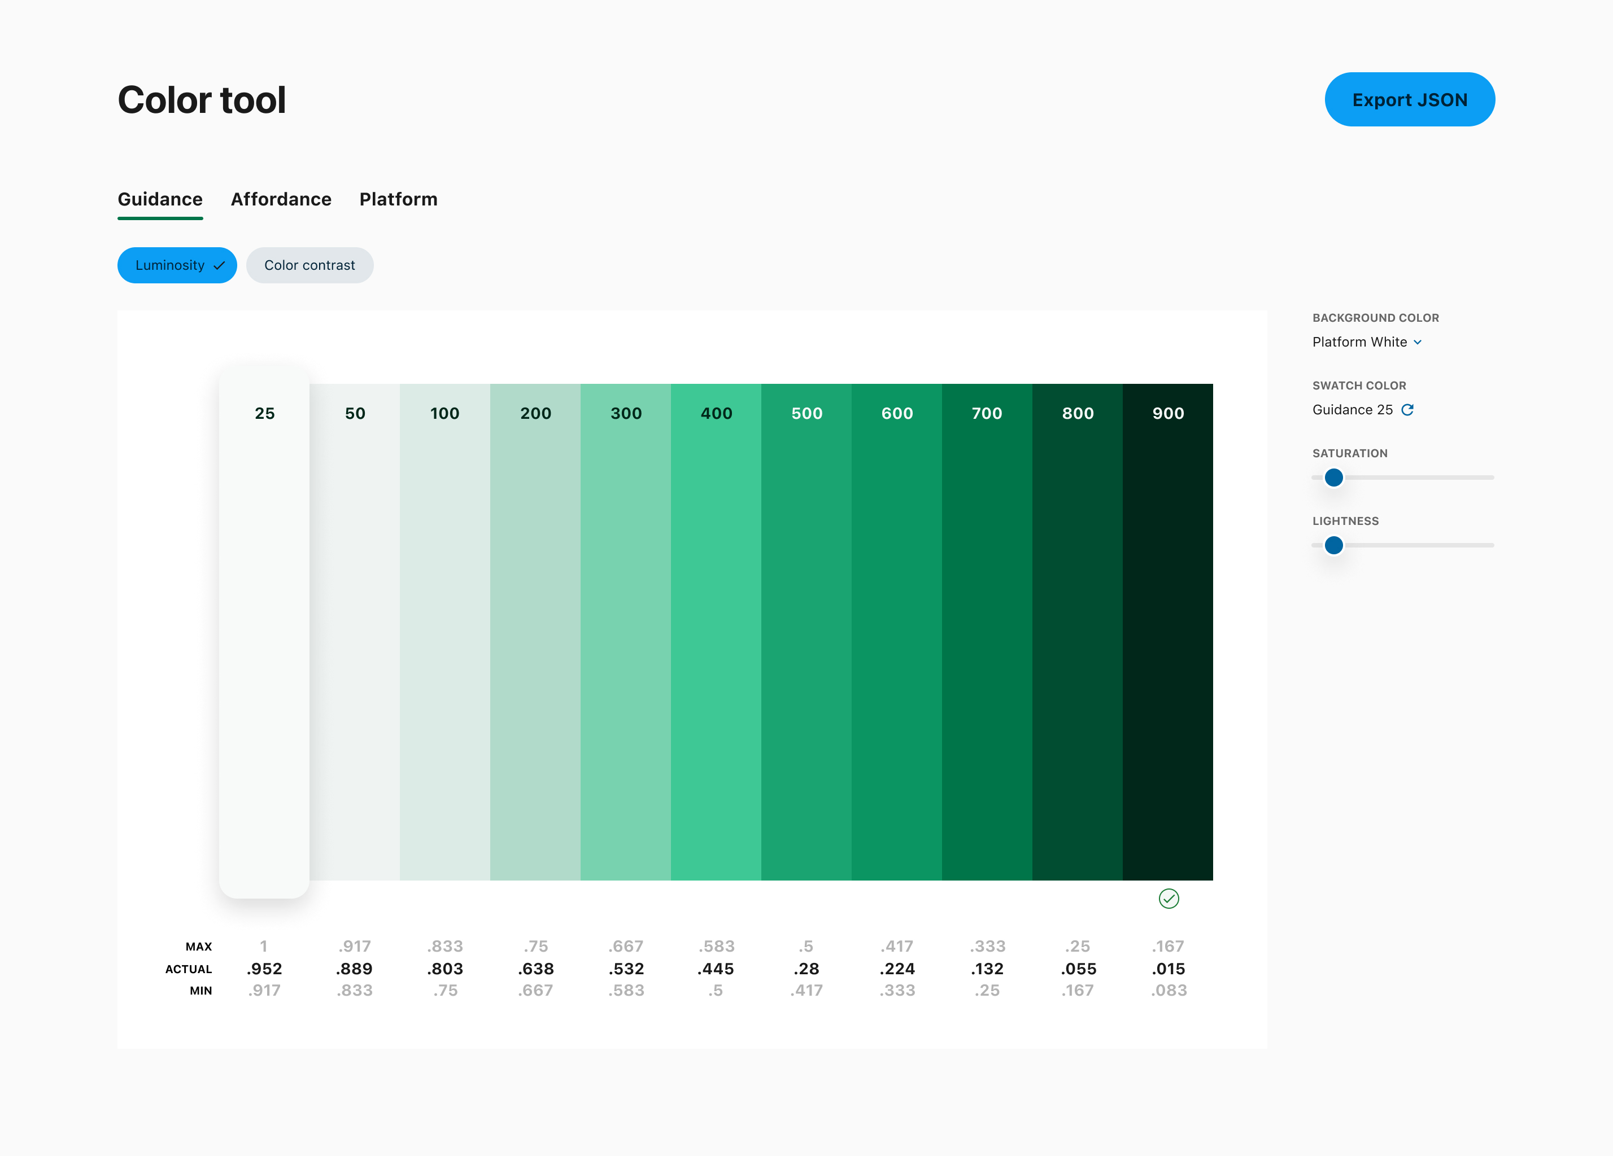Select the 300 color swatch

point(625,632)
